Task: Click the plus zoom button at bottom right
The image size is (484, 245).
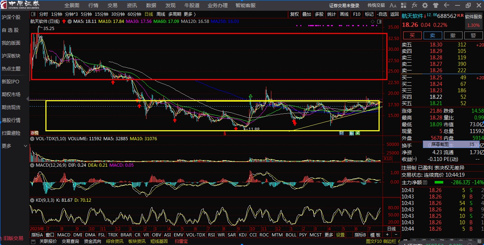Action: click(387, 235)
